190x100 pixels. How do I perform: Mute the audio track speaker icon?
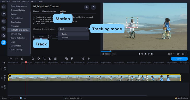[x=5, y=86]
